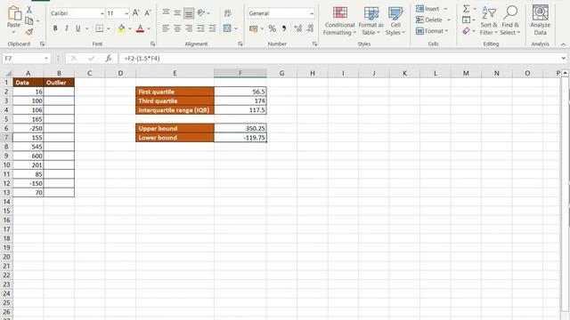The image size is (570, 320).
Task: Toggle Wrap Text
Action: tap(228, 13)
